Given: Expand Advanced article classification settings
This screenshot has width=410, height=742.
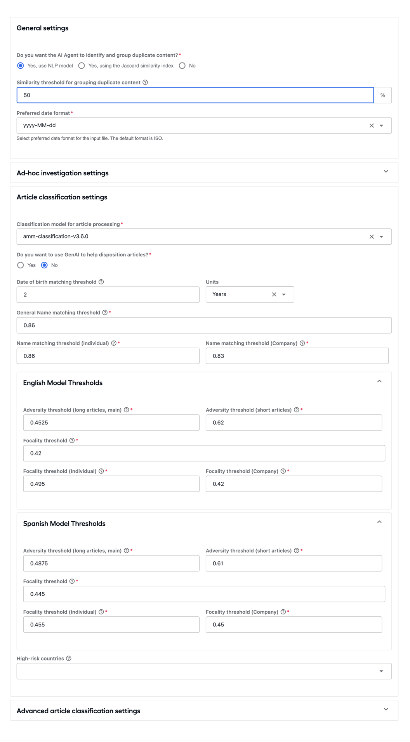Looking at the screenshot, I should pyautogui.click(x=386, y=709).
